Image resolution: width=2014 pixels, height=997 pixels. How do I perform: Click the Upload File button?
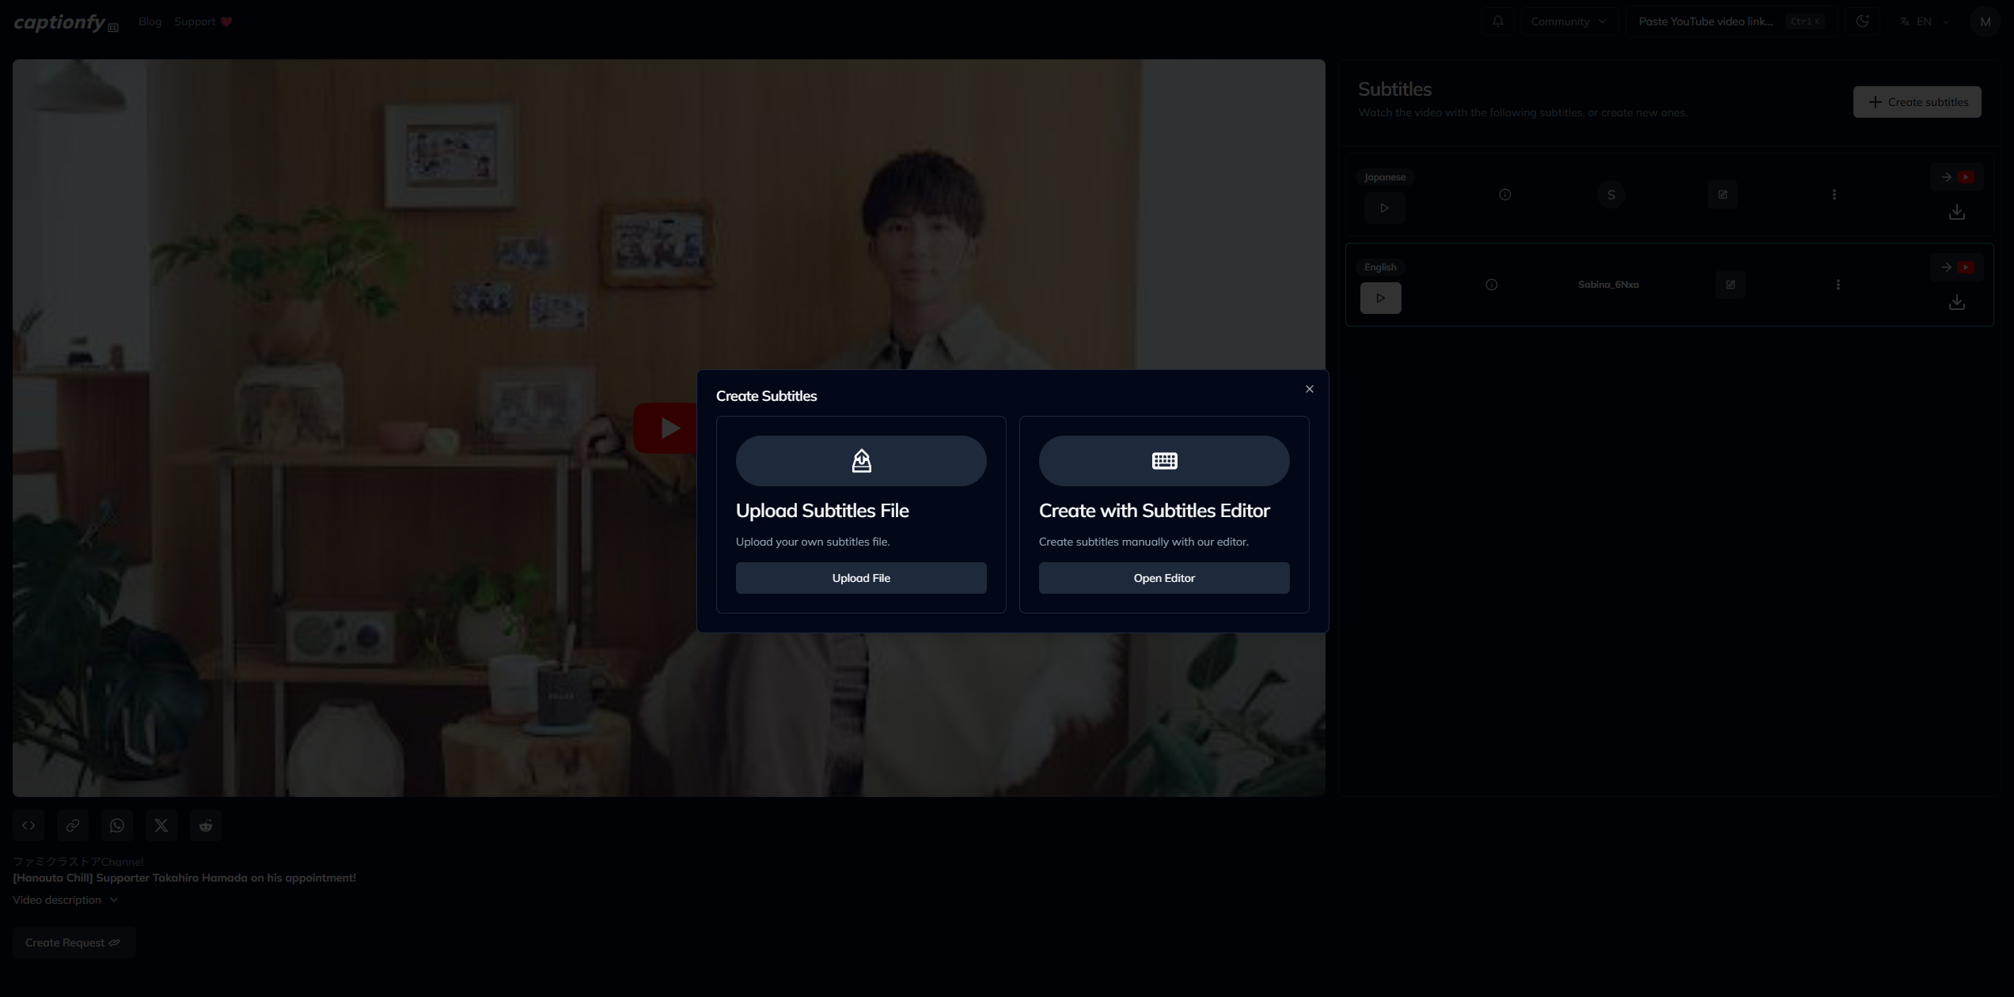pos(861,578)
